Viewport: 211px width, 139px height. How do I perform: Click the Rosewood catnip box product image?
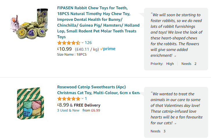pyautogui.click(x=29, y=104)
